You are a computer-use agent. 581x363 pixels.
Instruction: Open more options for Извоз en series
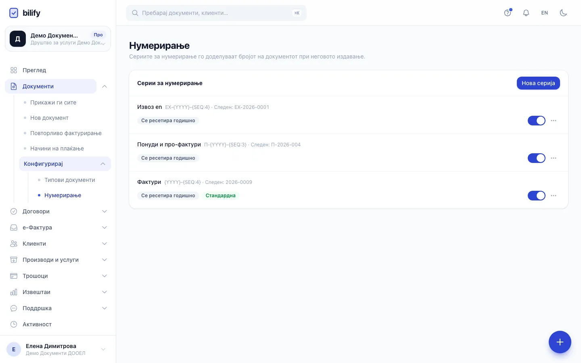554,121
